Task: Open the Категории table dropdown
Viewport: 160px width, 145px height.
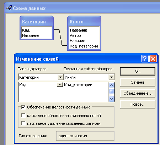Action: click(60, 77)
